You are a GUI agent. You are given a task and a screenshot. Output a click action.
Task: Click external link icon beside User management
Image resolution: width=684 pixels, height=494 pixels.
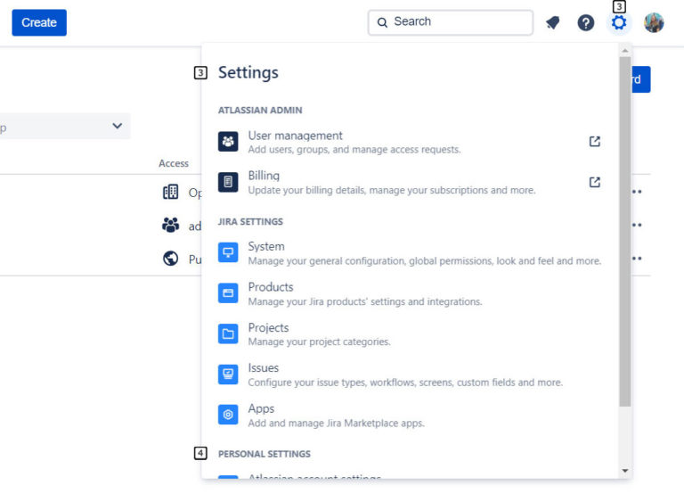tap(595, 142)
